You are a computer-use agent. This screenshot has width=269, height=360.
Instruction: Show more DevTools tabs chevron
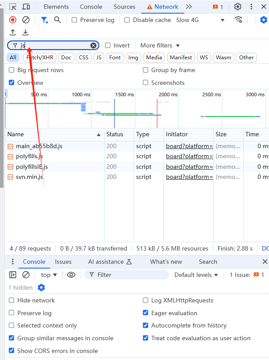[x=189, y=7]
